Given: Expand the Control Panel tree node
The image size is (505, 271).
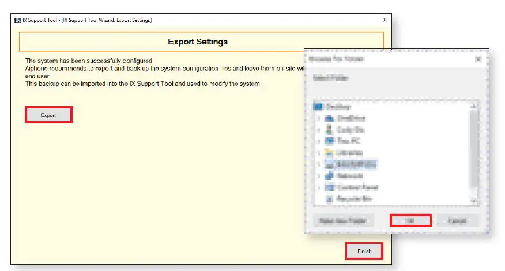Looking at the screenshot, I should 319,187.
